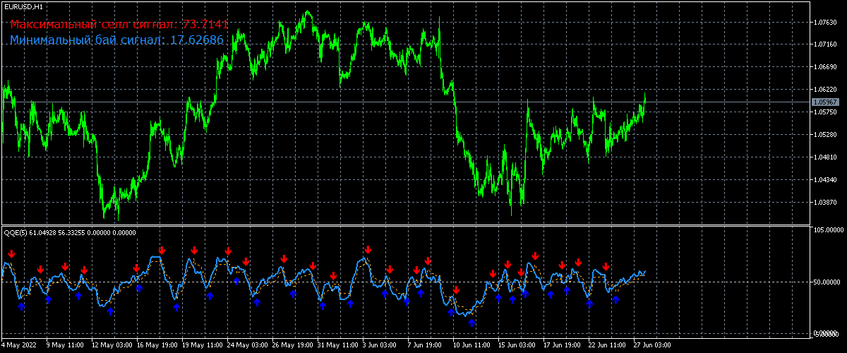Select the red 'Максимальный селл сигнал' text label
The height and width of the screenshot is (353, 847).
(x=119, y=25)
